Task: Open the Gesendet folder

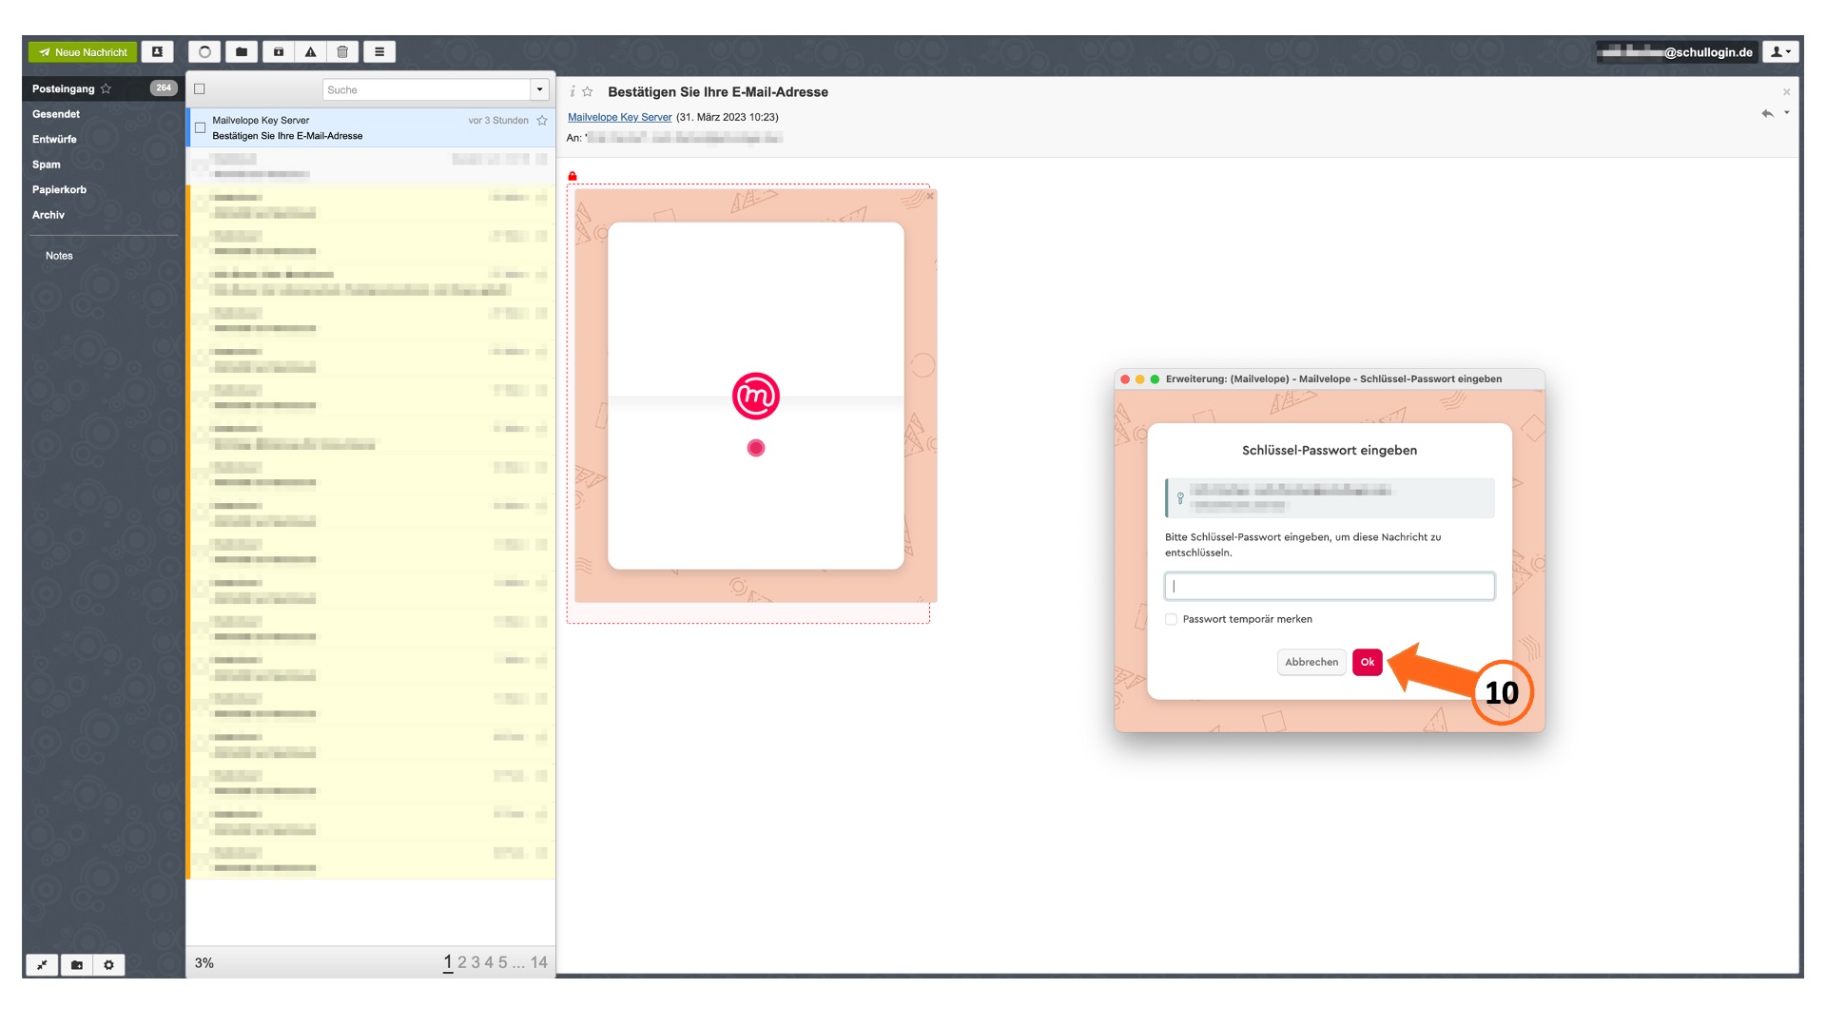Action: tap(56, 114)
